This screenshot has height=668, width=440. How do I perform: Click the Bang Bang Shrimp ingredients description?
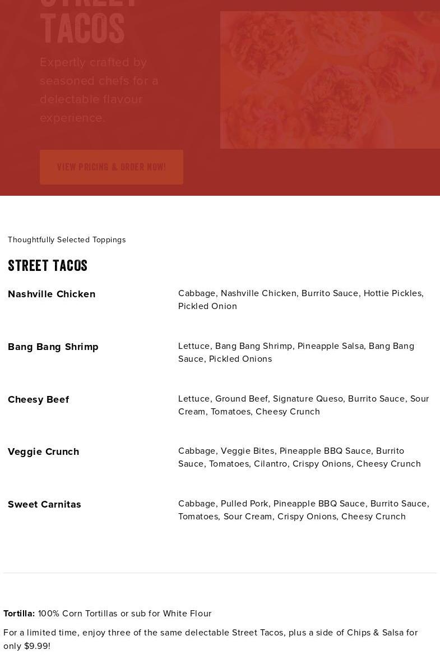296,352
